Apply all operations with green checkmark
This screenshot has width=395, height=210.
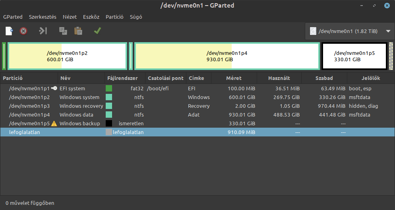(x=97, y=31)
